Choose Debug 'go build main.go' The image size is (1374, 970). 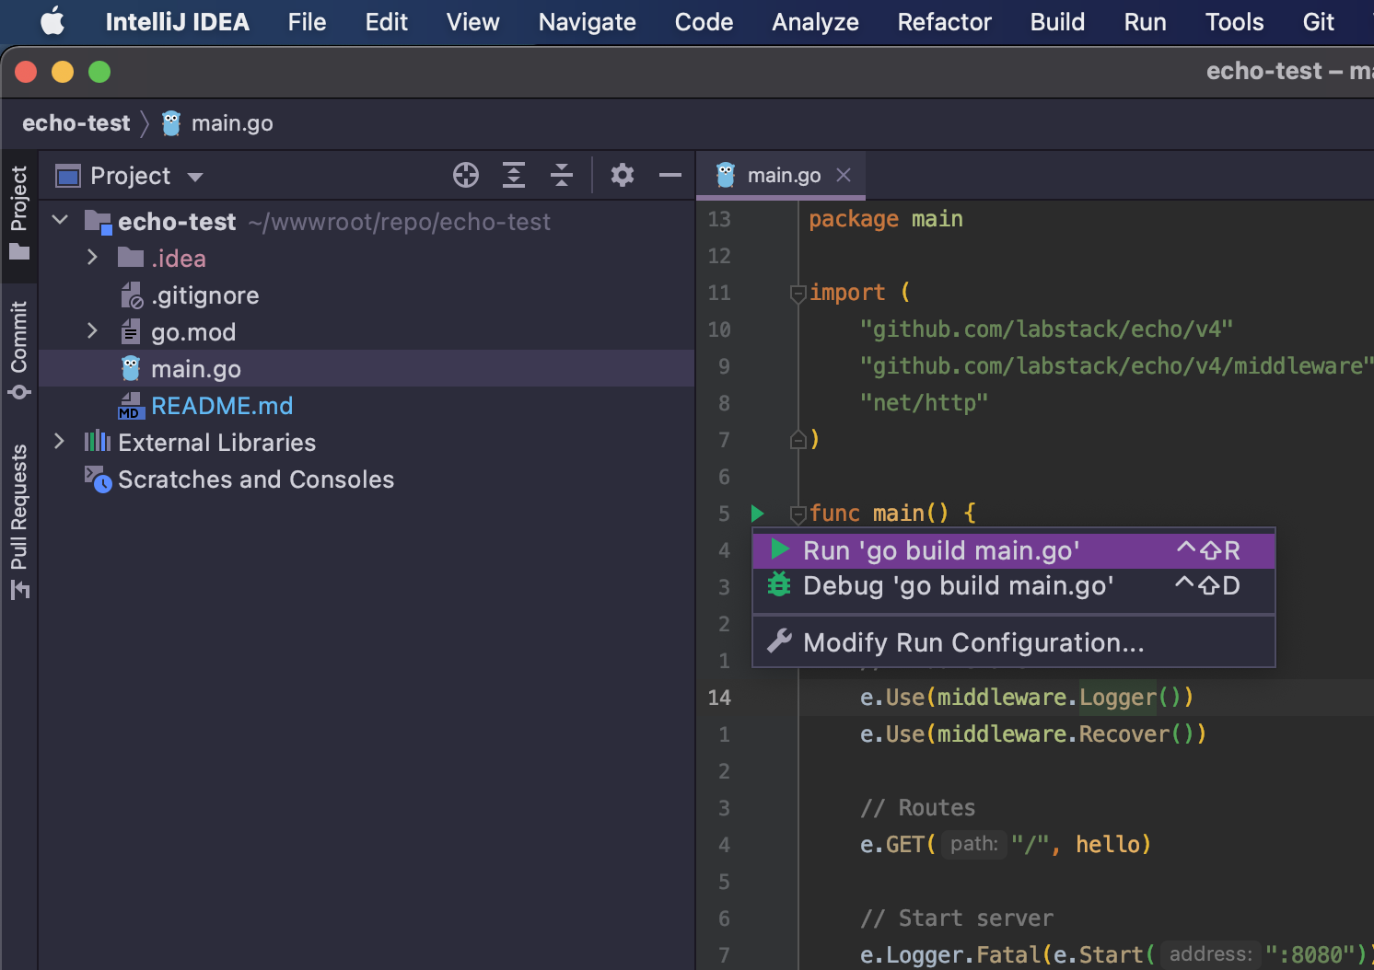pyautogui.click(x=1014, y=585)
